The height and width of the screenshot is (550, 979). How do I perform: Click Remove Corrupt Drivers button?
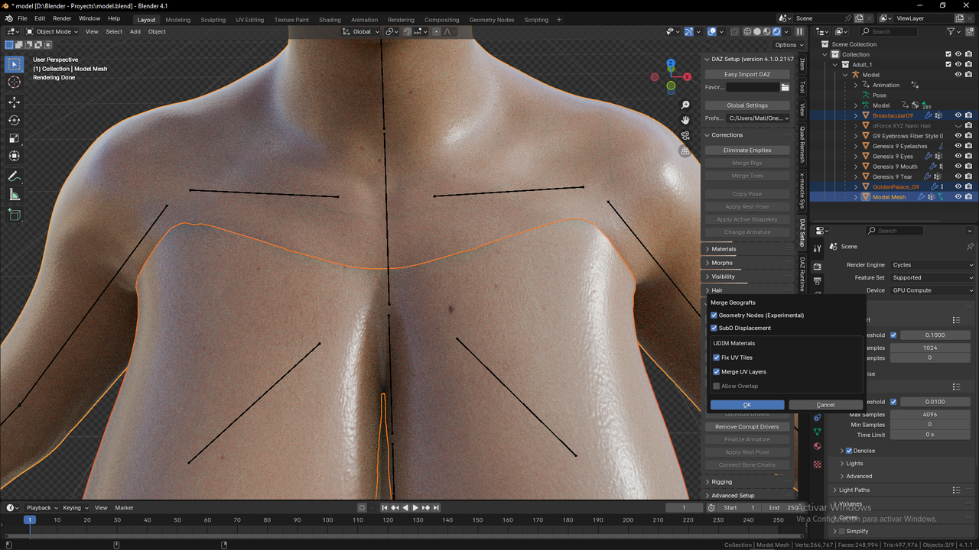tap(747, 427)
